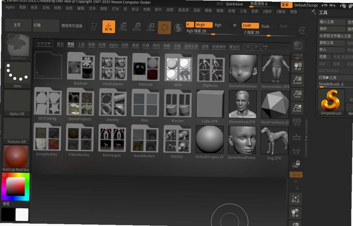Toggle the orange A button

pos(190,24)
